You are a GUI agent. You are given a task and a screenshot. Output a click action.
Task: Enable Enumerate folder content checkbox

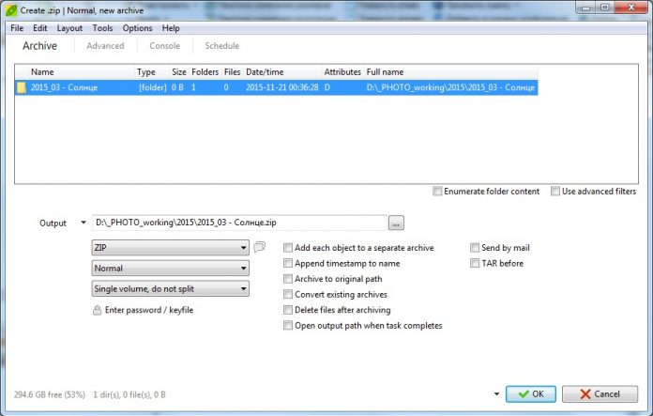(x=438, y=192)
